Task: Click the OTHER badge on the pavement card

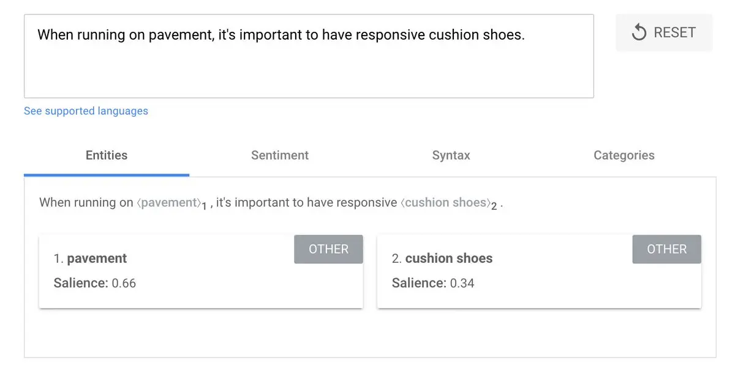Action: pyautogui.click(x=328, y=249)
